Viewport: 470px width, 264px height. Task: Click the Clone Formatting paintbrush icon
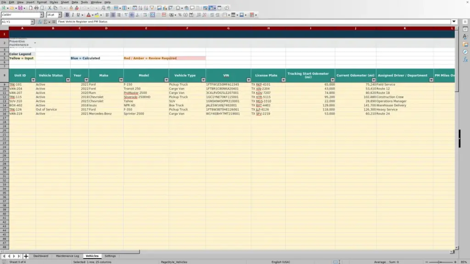tap(71, 8)
